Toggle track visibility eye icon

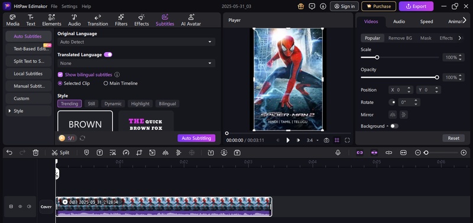tap(20, 206)
